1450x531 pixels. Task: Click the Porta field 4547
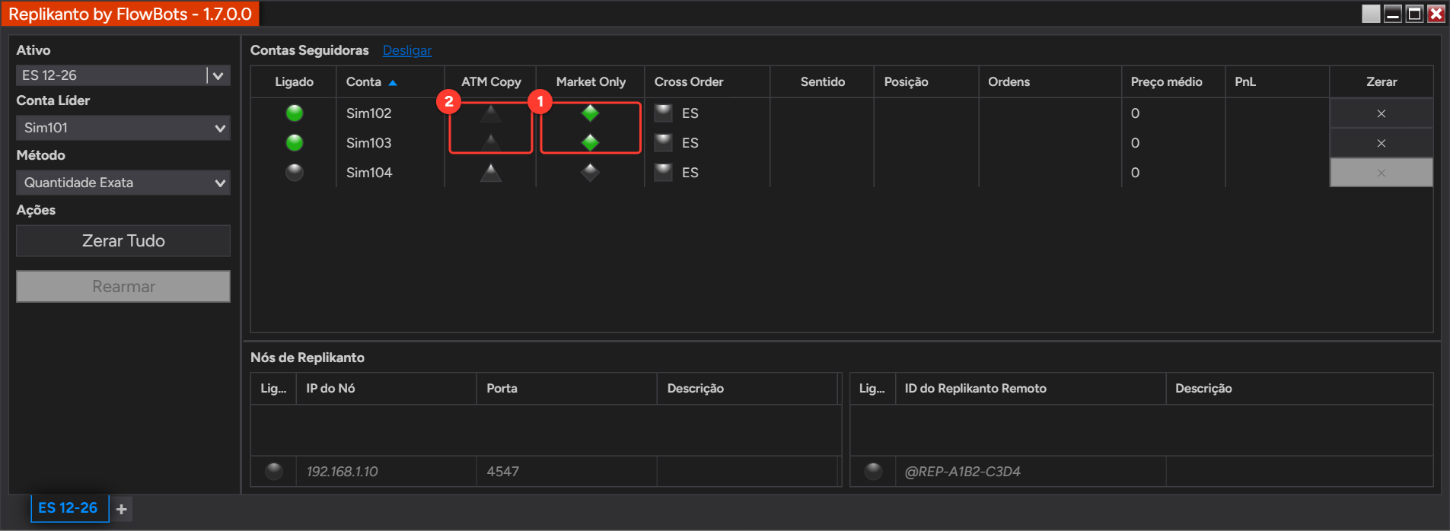click(566, 472)
